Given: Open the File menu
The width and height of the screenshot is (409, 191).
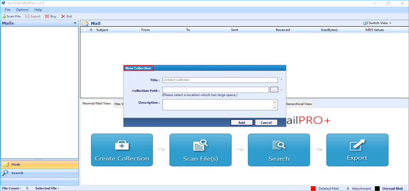Looking at the screenshot, I should [8, 10].
